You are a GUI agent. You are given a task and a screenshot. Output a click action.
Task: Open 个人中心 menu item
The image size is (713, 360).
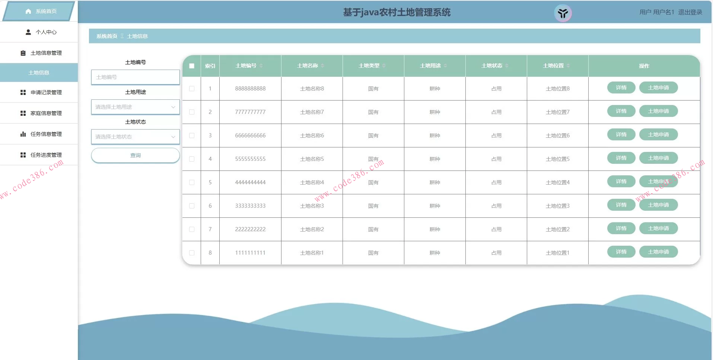click(39, 32)
